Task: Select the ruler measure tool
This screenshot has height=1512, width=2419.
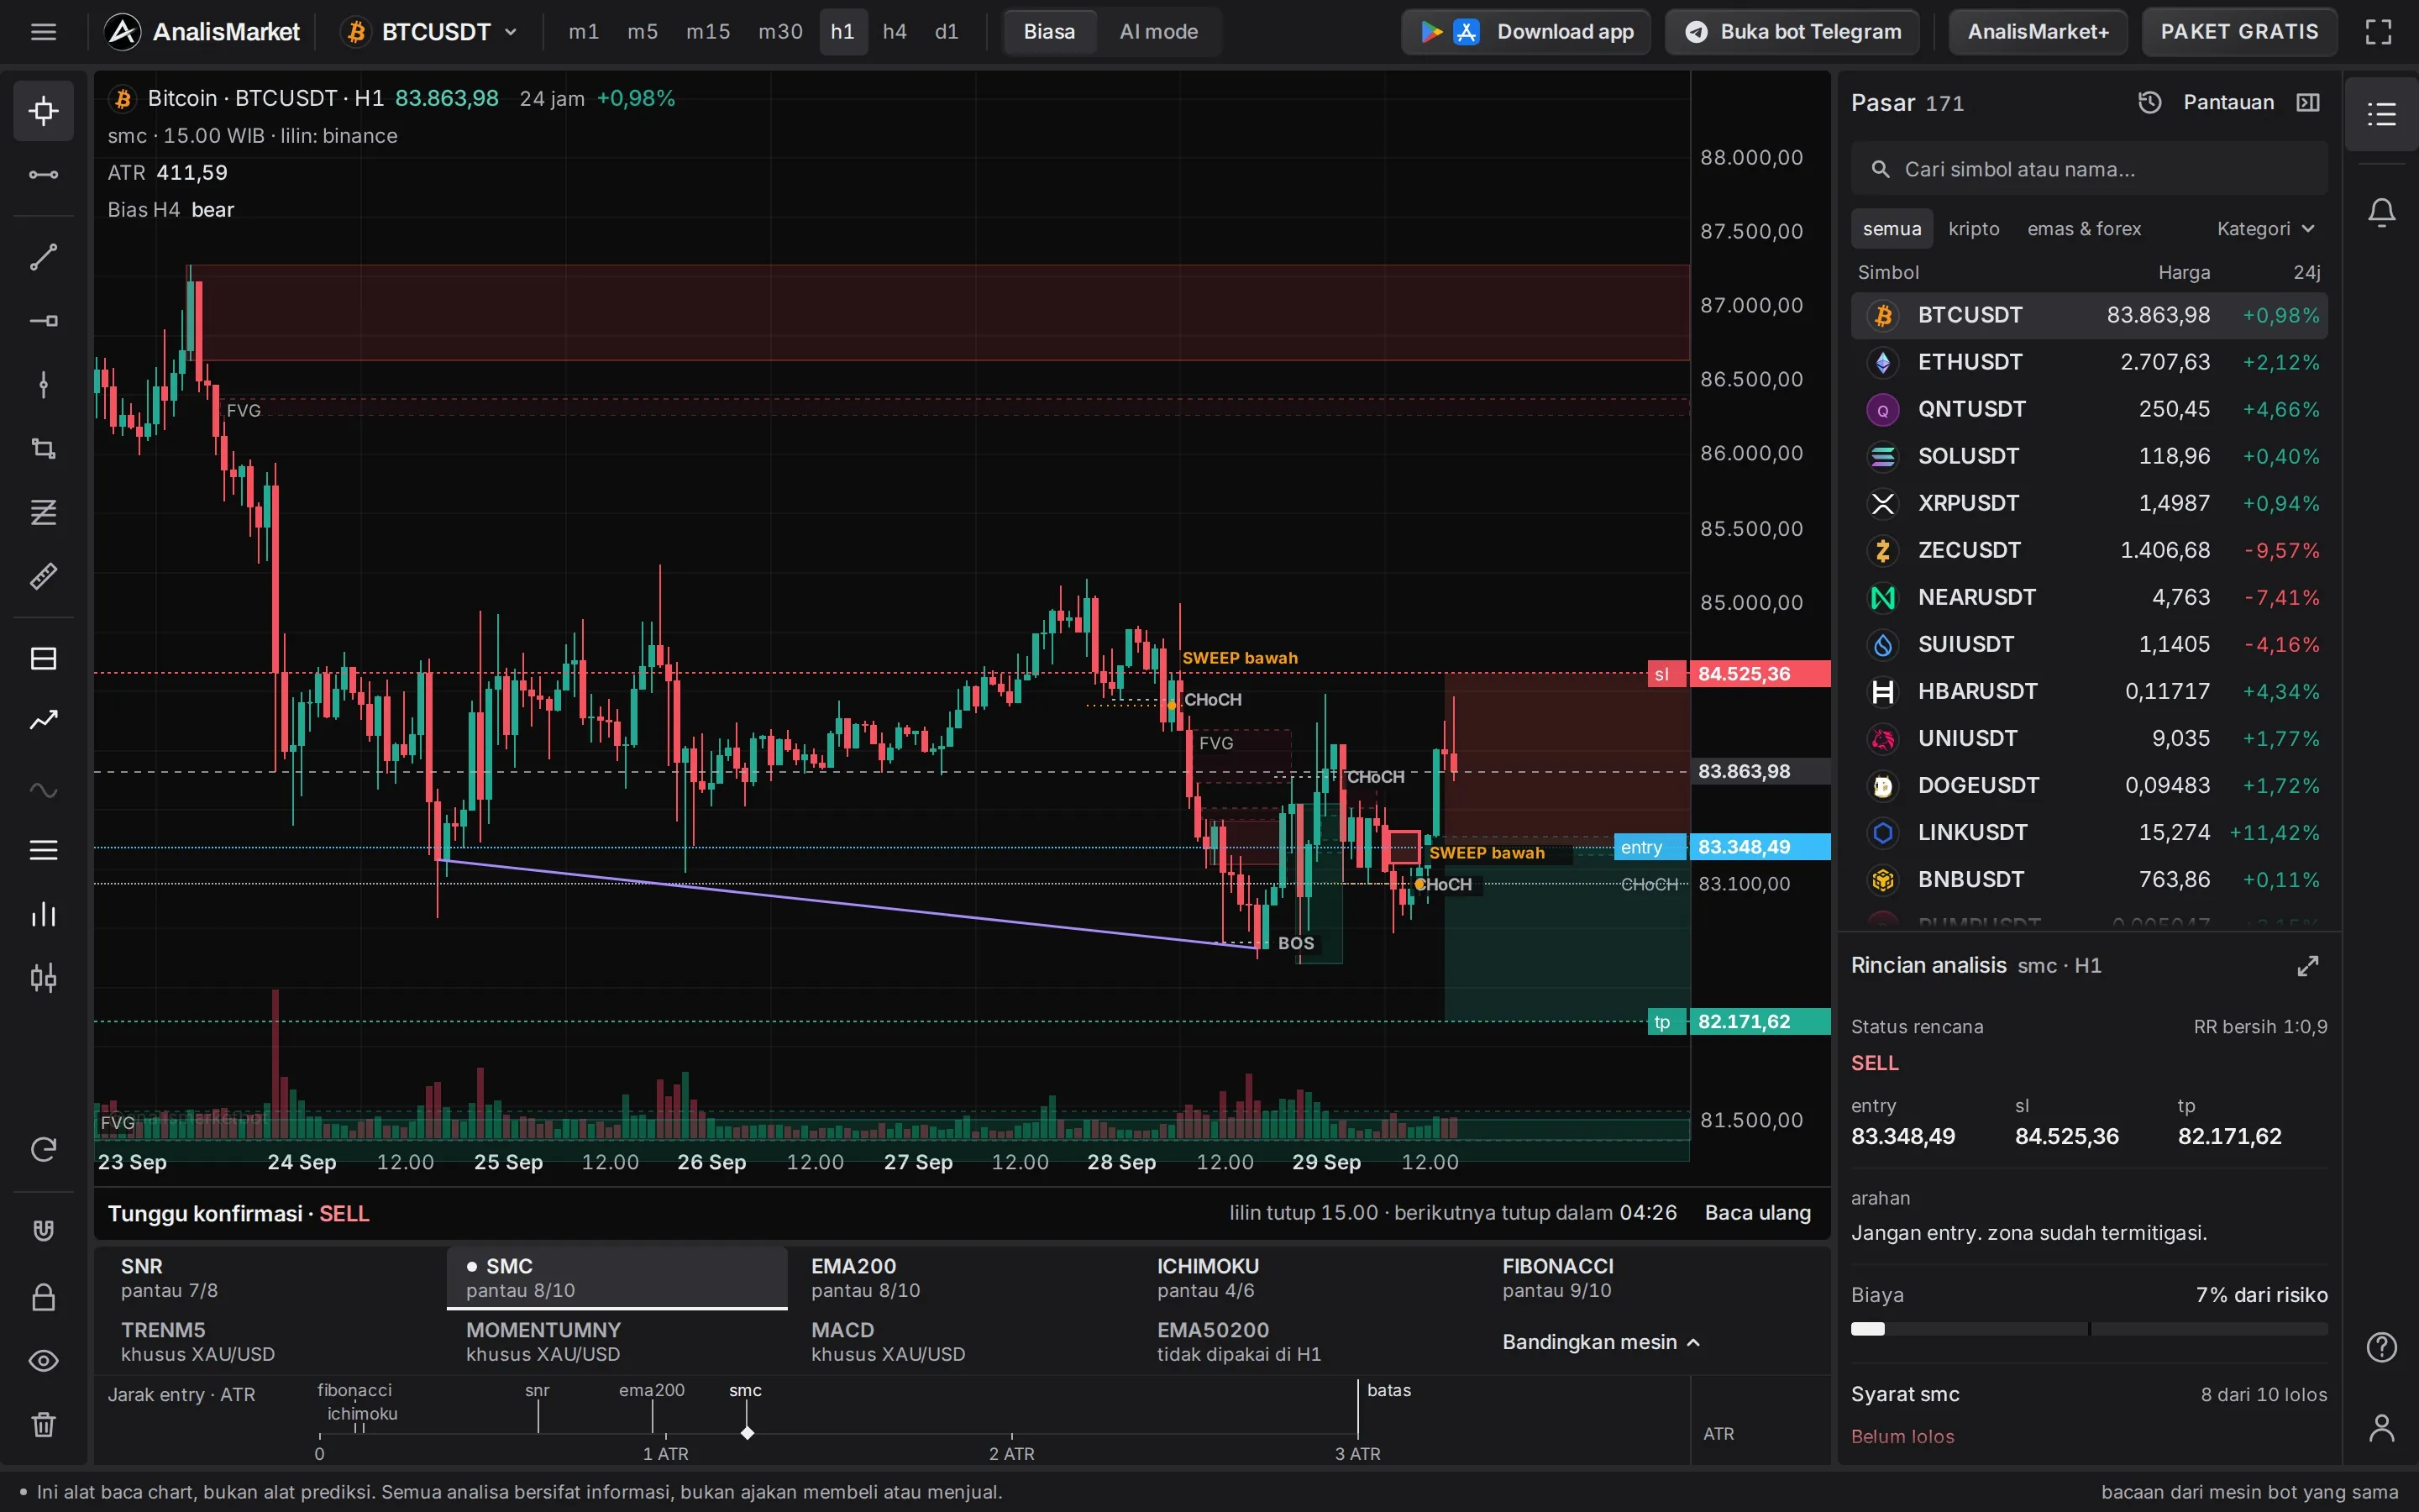Action: [43, 577]
